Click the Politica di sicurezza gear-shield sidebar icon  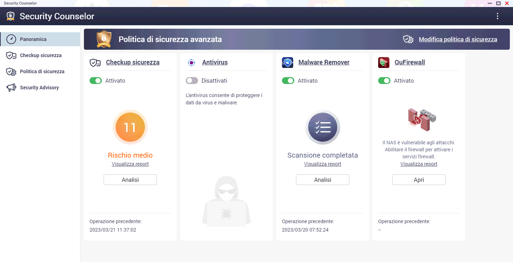[x=11, y=71]
